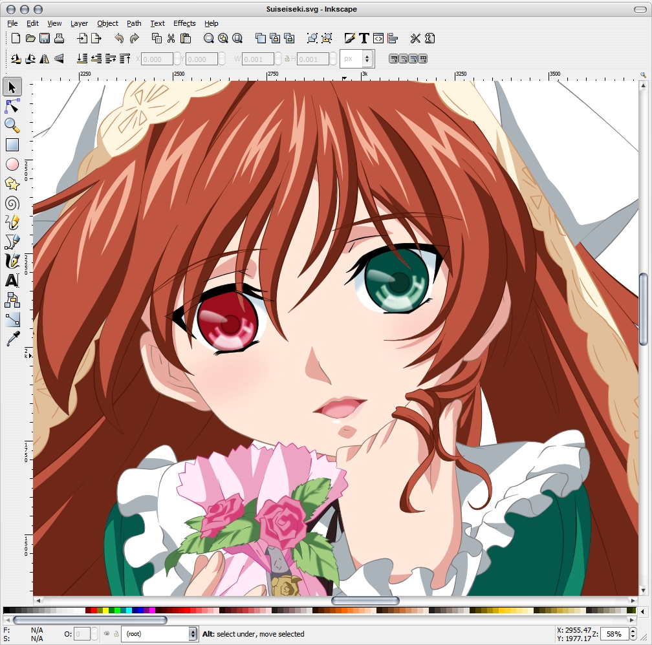Pick the Dropper color picker tool
The width and height of the screenshot is (652, 645).
(12, 339)
